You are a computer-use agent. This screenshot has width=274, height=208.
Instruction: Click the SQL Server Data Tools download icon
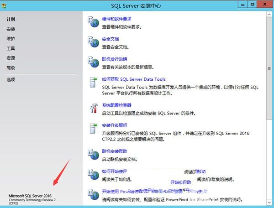pyautogui.click(x=93, y=83)
